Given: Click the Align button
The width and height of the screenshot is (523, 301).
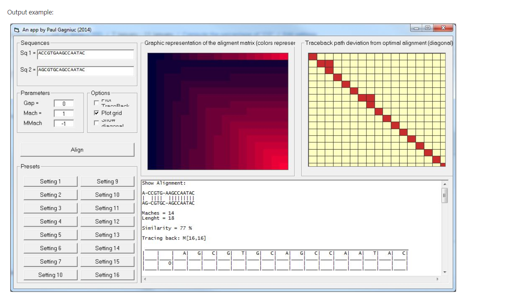Looking at the screenshot, I should 77,150.
